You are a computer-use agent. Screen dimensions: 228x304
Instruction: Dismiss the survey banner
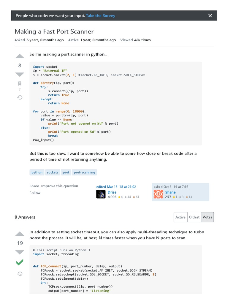[x=210, y=16]
